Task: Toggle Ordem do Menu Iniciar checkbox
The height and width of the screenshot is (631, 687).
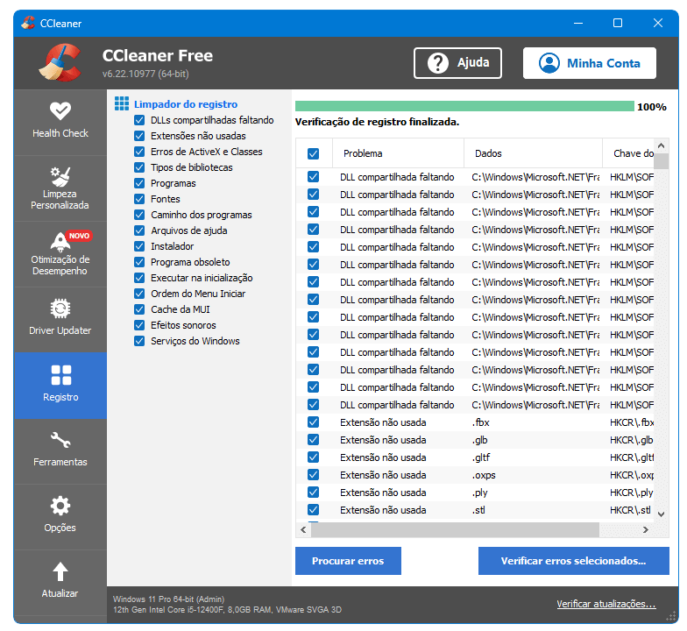Action: [x=139, y=294]
